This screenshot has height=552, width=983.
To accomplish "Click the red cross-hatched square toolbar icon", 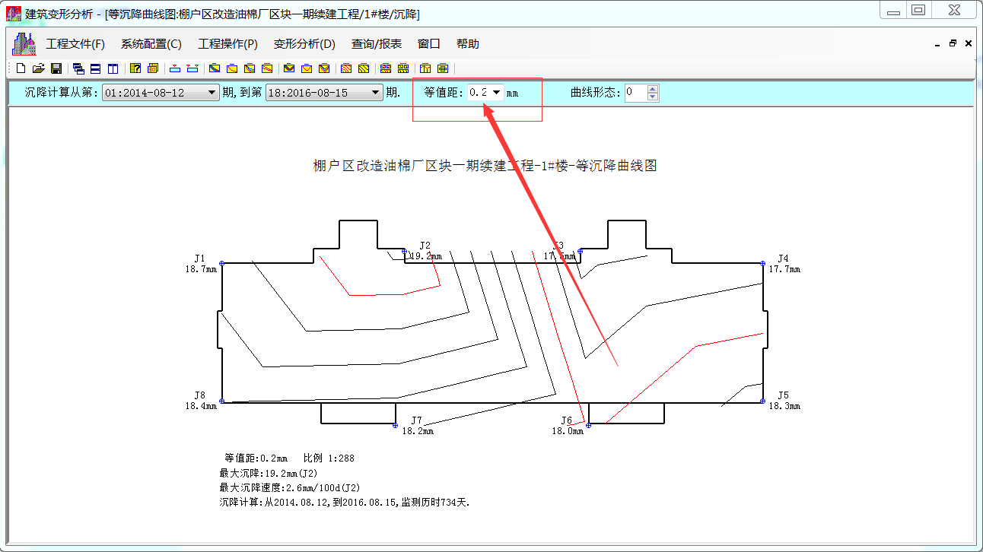I will tap(345, 68).
